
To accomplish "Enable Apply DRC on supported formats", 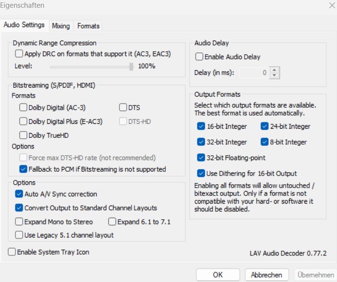I will coord(19,54).
